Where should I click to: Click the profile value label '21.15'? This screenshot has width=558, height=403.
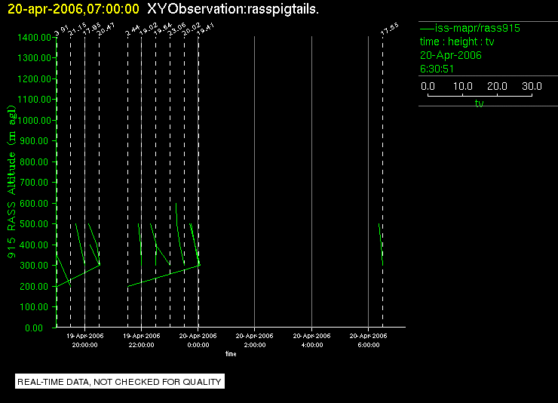[77, 29]
